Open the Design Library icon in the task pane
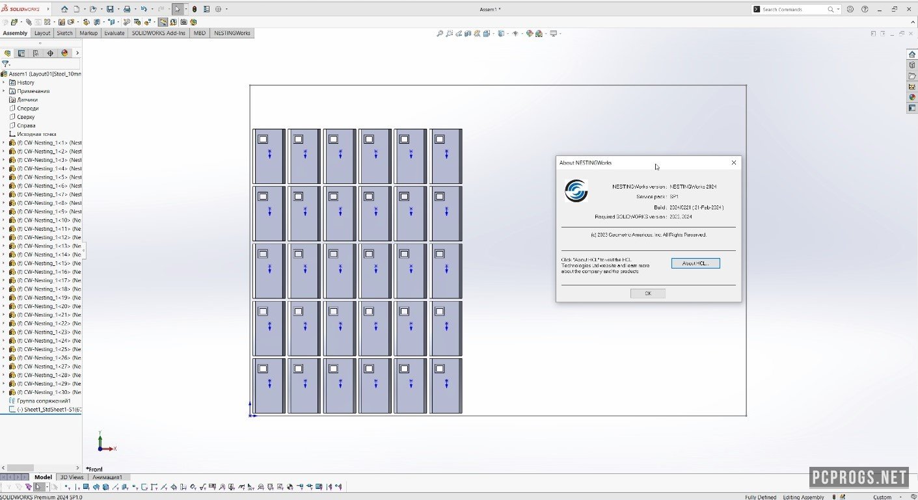The image size is (918, 500). [x=912, y=65]
